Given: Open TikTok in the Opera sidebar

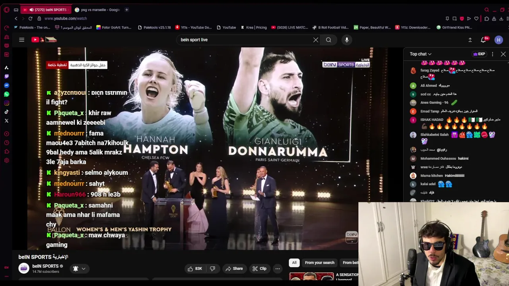Looking at the screenshot, I should [x=6, y=112].
